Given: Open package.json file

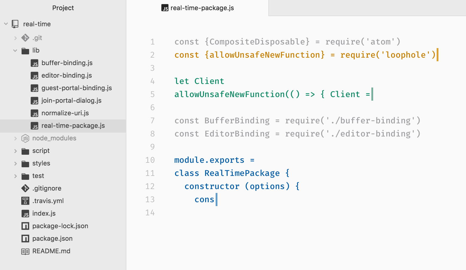Looking at the screenshot, I should [x=52, y=238].
